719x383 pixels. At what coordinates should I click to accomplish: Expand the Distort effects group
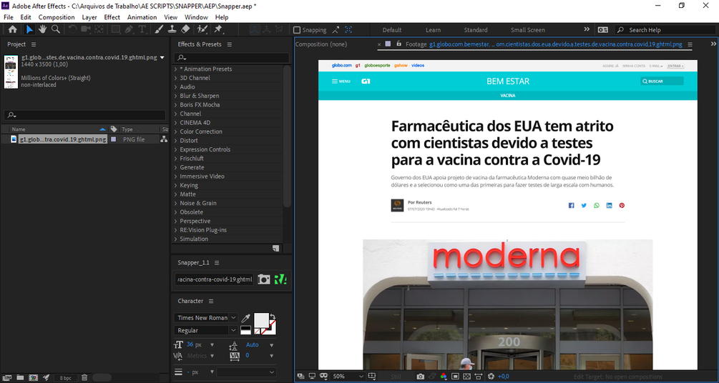175,141
